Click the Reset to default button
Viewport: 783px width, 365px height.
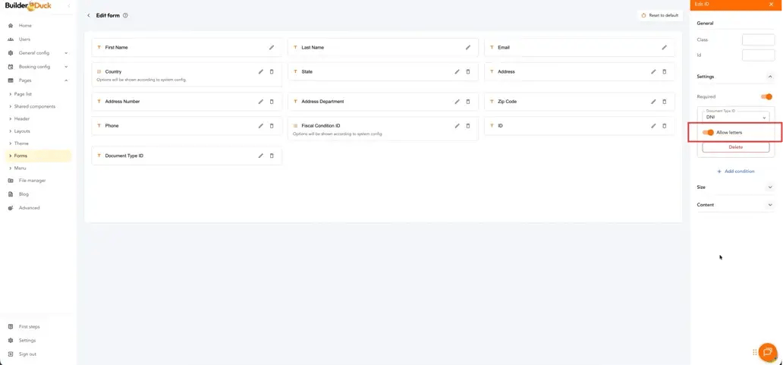tap(660, 15)
